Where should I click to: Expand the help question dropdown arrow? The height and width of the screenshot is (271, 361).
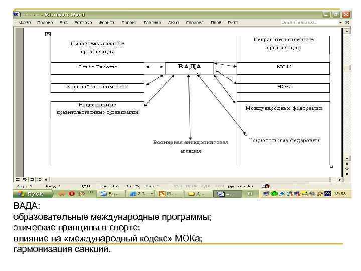click(340, 23)
